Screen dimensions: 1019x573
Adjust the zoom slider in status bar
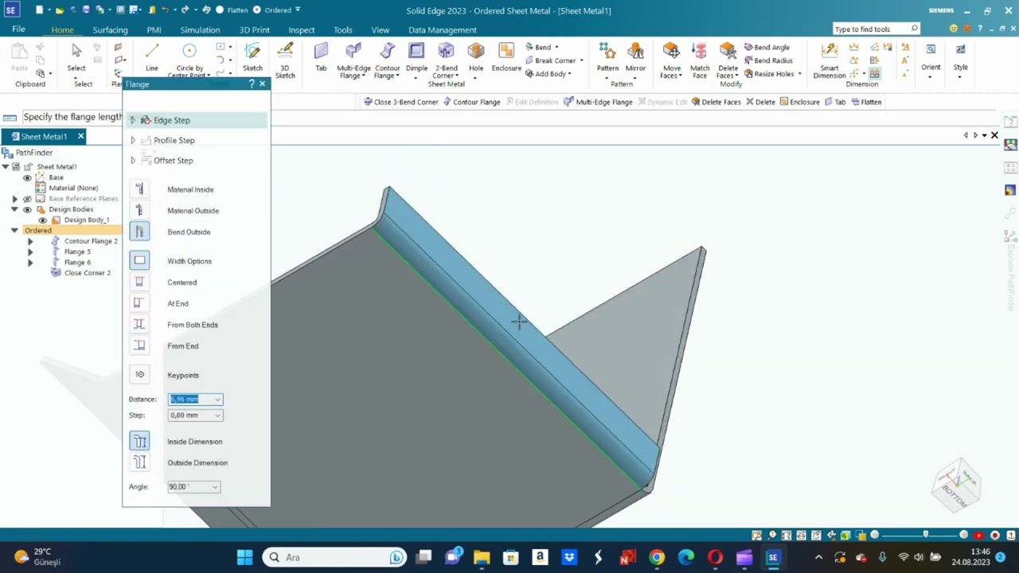[925, 535]
